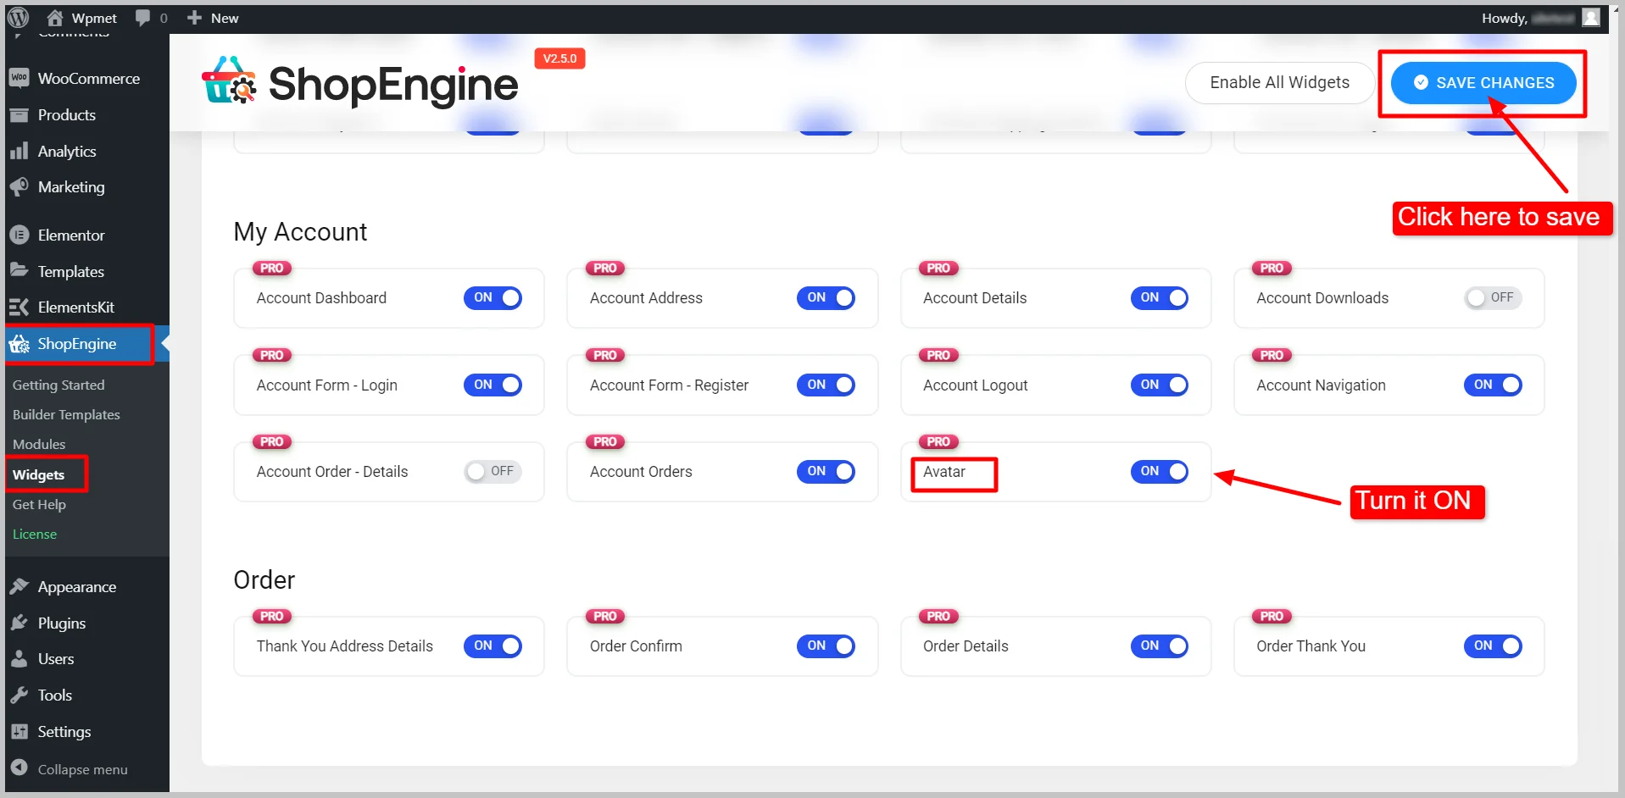Open the Wpmet home icon

pyautogui.click(x=55, y=18)
